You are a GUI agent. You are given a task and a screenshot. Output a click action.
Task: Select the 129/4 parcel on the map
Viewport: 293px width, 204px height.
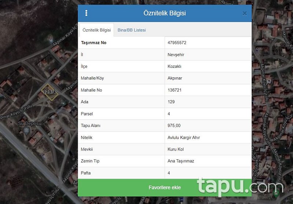[x=49, y=92]
